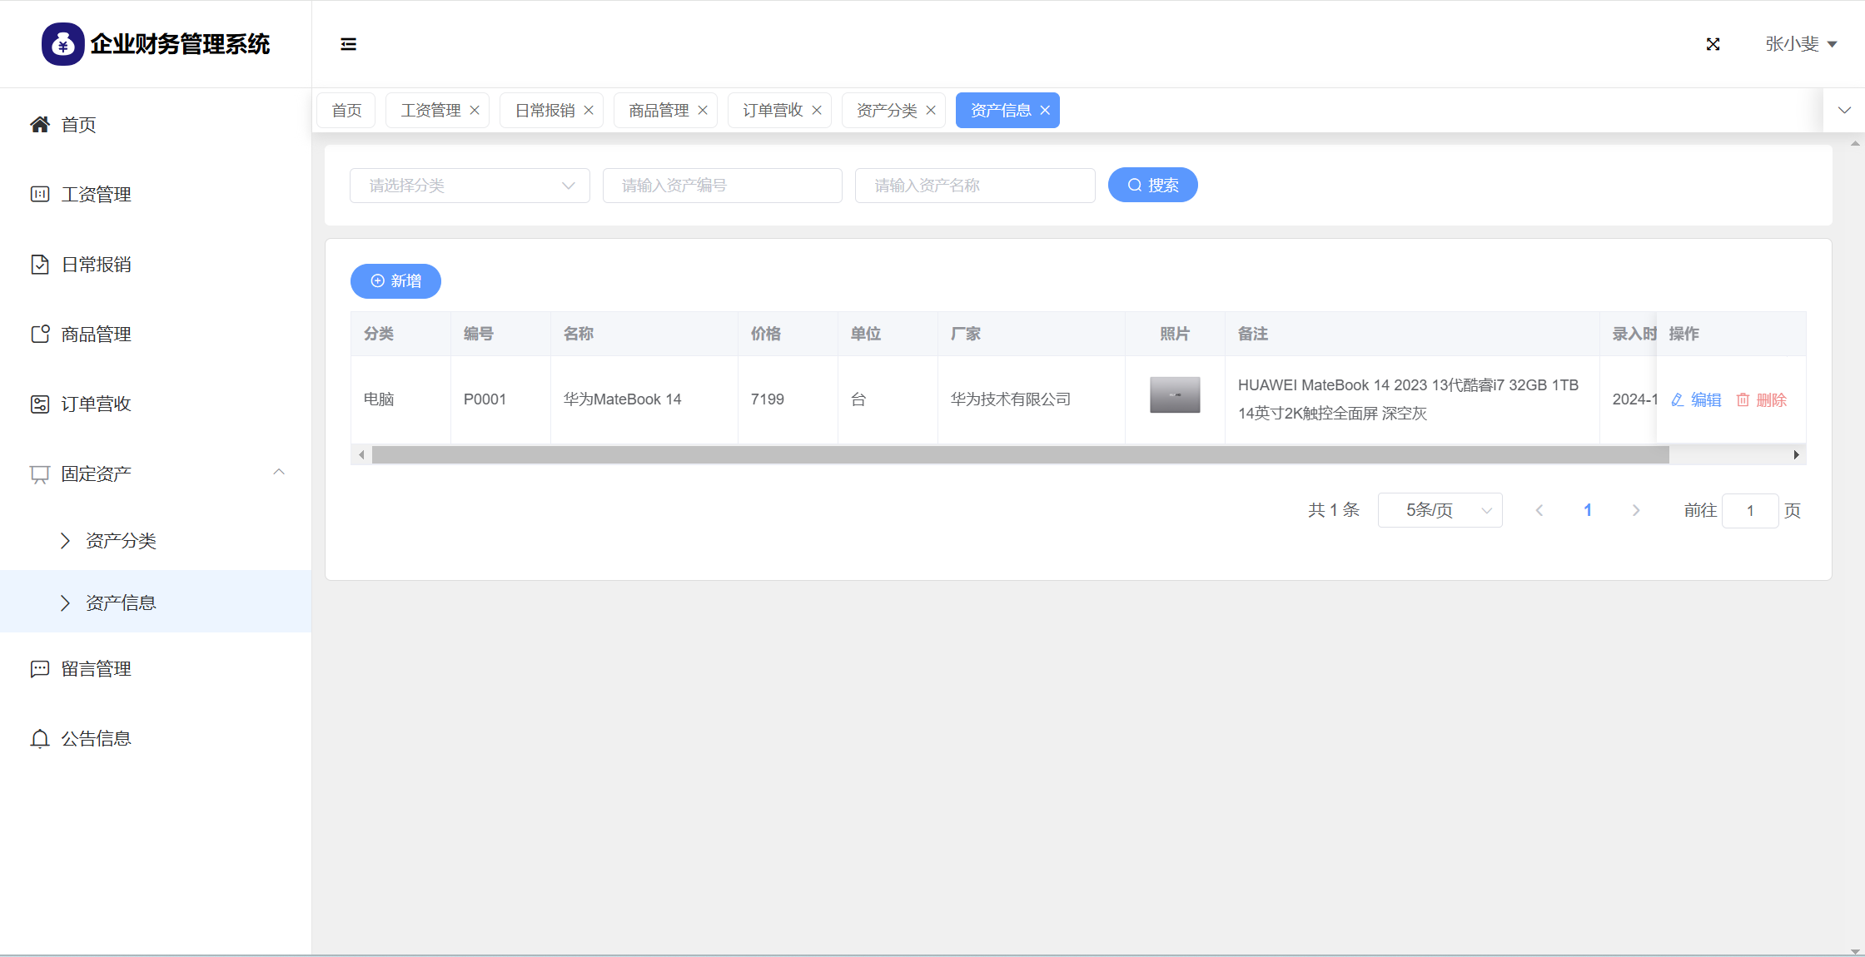Open the 张小斐 user menu
This screenshot has height=957, width=1865.
[1800, 44]
